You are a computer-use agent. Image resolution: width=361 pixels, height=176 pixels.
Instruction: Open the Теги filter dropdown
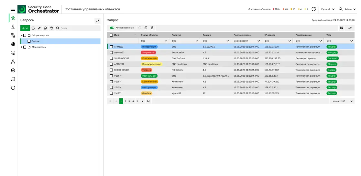tap(339, 41)
